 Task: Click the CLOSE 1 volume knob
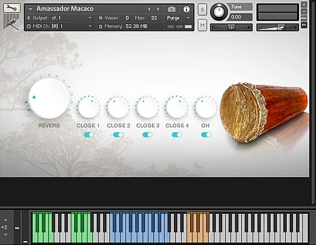point(89,108)
